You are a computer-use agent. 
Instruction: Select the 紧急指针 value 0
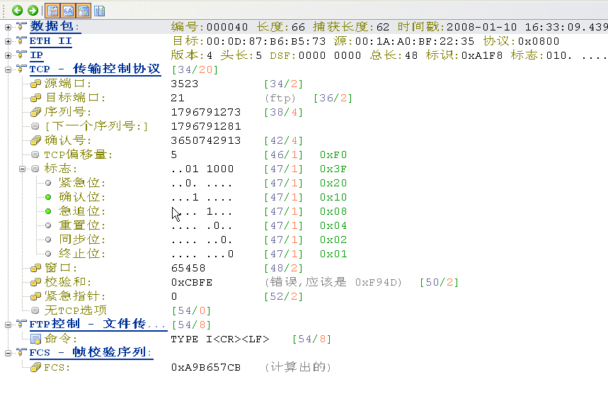174,296
